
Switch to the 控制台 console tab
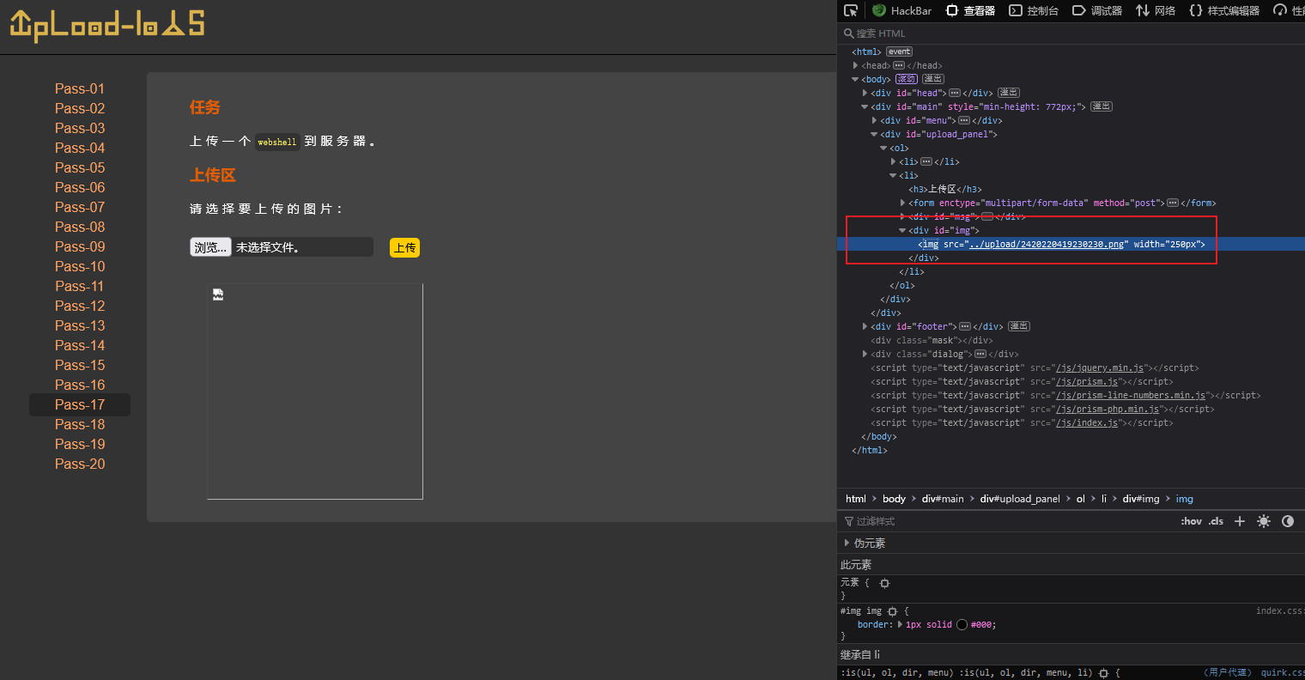point(1034,10)
